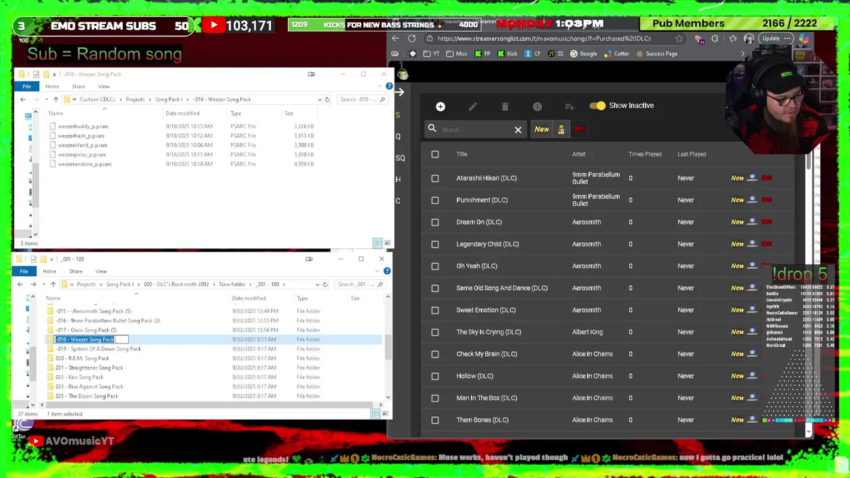Click Back arrow in Weezer Song Pack explorer
850x478 pixels.
(x=23, y=100)
